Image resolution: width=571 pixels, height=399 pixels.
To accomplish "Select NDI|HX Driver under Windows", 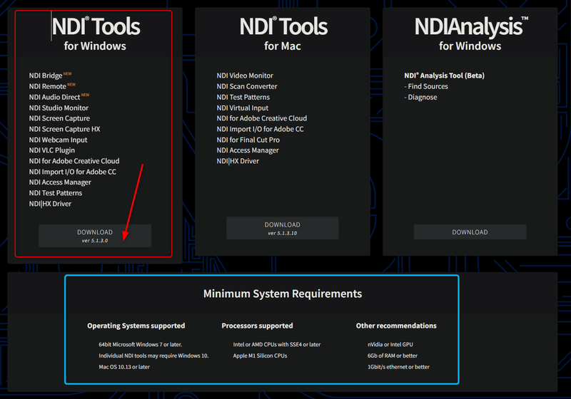I will pyautogui.click(x=50, y=204).
